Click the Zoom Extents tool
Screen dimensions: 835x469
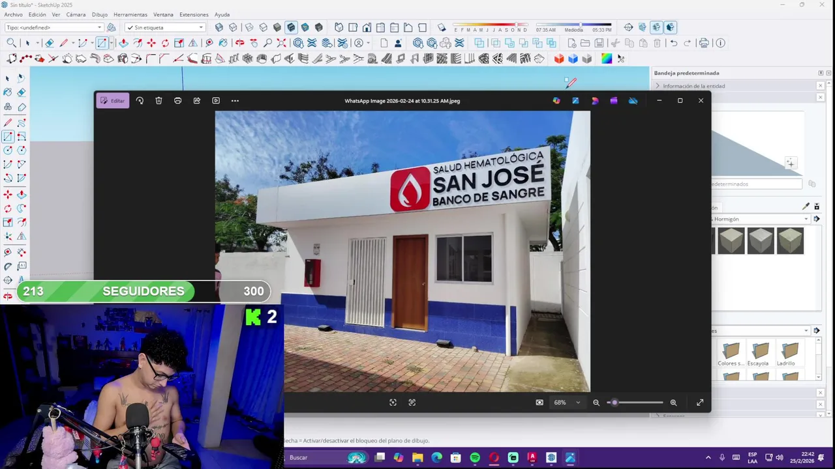click(281, 43)
